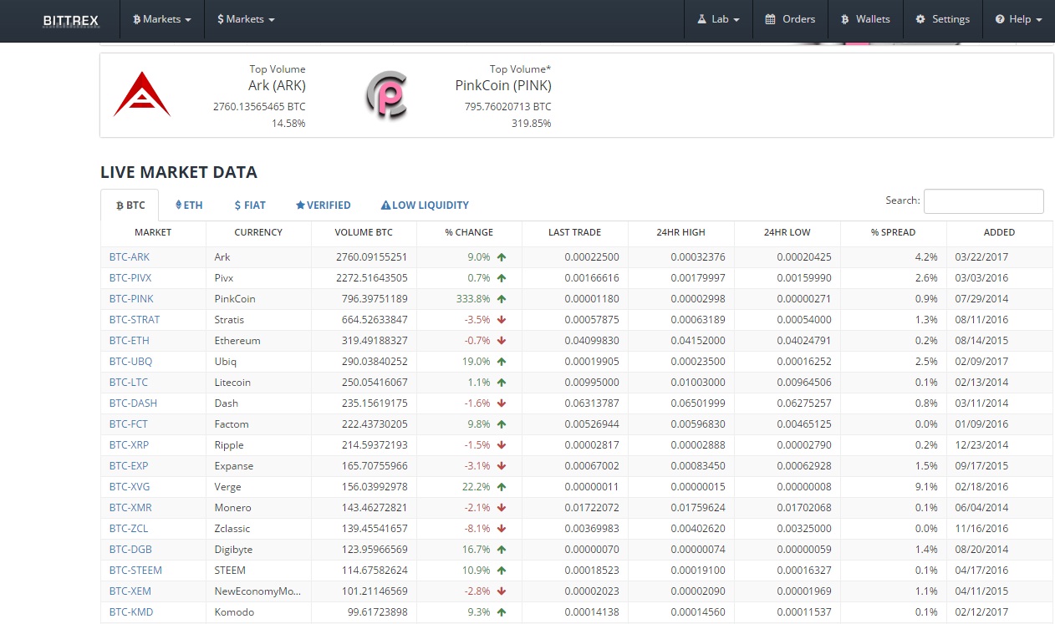The height and width of the screenshot is (624, 1055).
Task: Open the BTC-XEM market link
Action: click(130, 591)
